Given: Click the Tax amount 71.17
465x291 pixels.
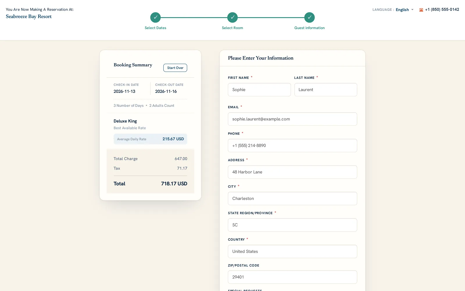Looking at the screenshot, I should tap(182, 168).
